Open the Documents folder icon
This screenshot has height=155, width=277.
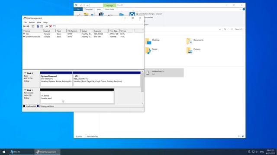click(189, 41)
